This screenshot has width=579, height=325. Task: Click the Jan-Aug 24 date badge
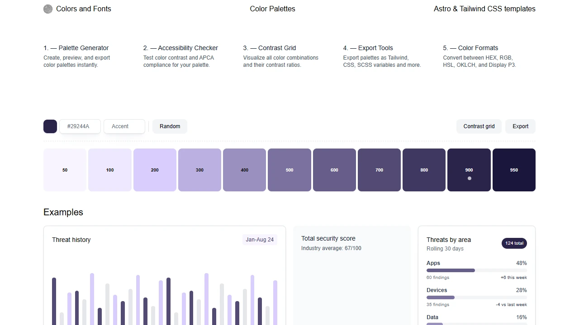(x=260, y=240)
